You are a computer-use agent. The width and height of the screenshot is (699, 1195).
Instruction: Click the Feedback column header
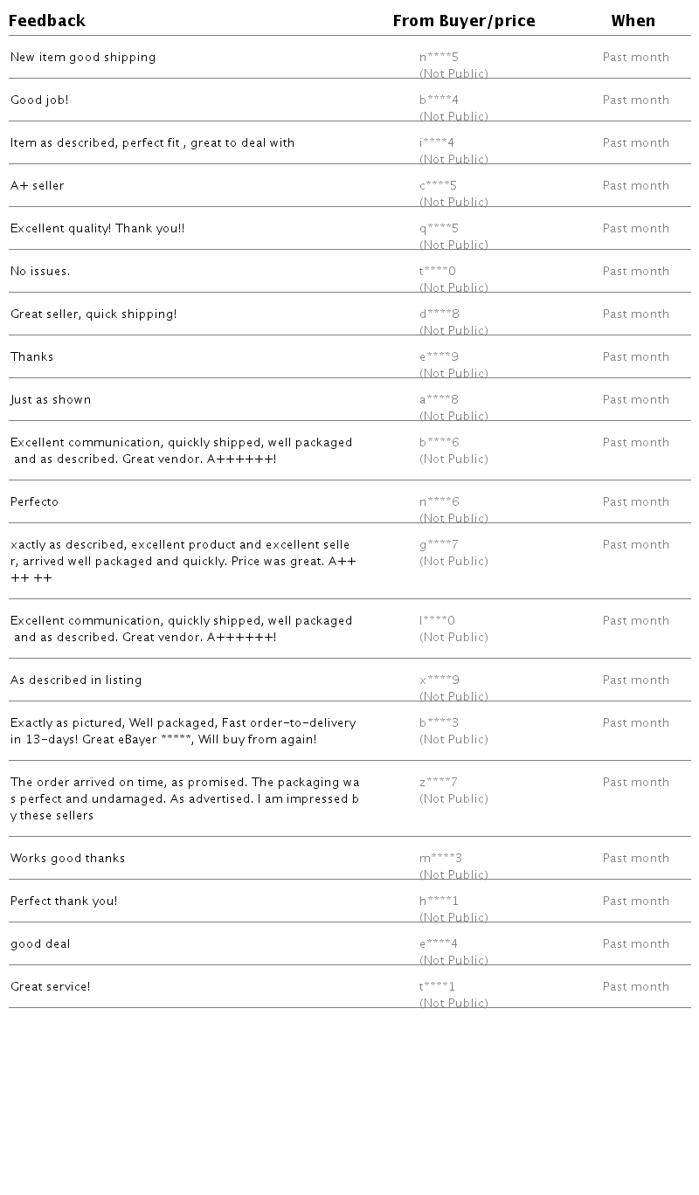click(47, 21)
